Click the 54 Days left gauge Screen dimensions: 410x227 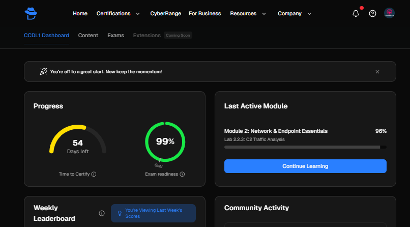pyautogui.click(x=78, y=140)
